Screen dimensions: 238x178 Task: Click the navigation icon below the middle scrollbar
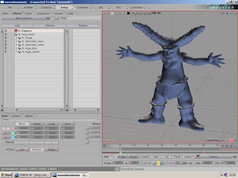pos(67,110)
